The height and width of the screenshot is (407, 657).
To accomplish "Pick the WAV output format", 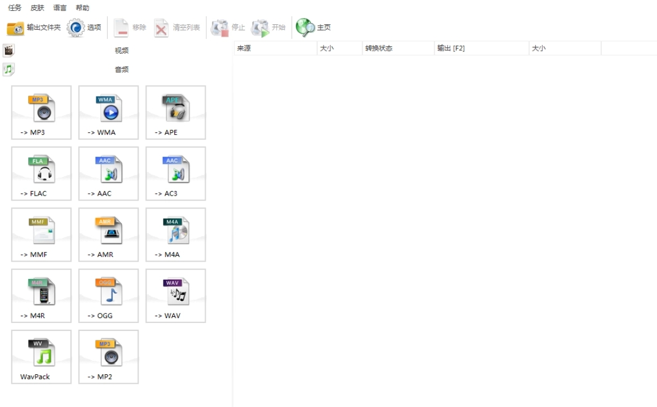I will coord(175,295).
